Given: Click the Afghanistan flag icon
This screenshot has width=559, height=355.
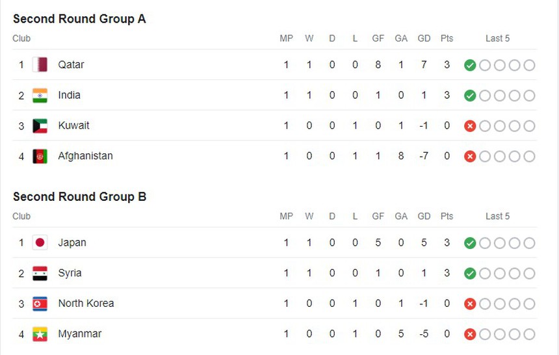Looking at the screenshot, I should click(40, 156).
